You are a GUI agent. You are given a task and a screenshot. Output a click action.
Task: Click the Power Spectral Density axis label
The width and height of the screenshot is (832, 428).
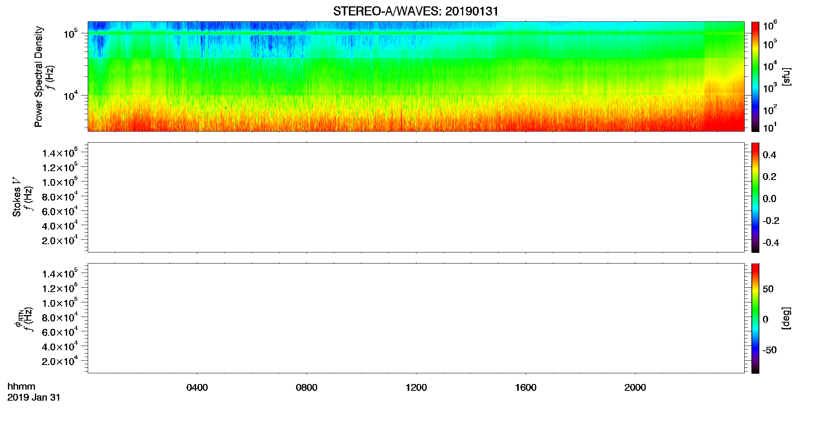(x=39, y=76)
